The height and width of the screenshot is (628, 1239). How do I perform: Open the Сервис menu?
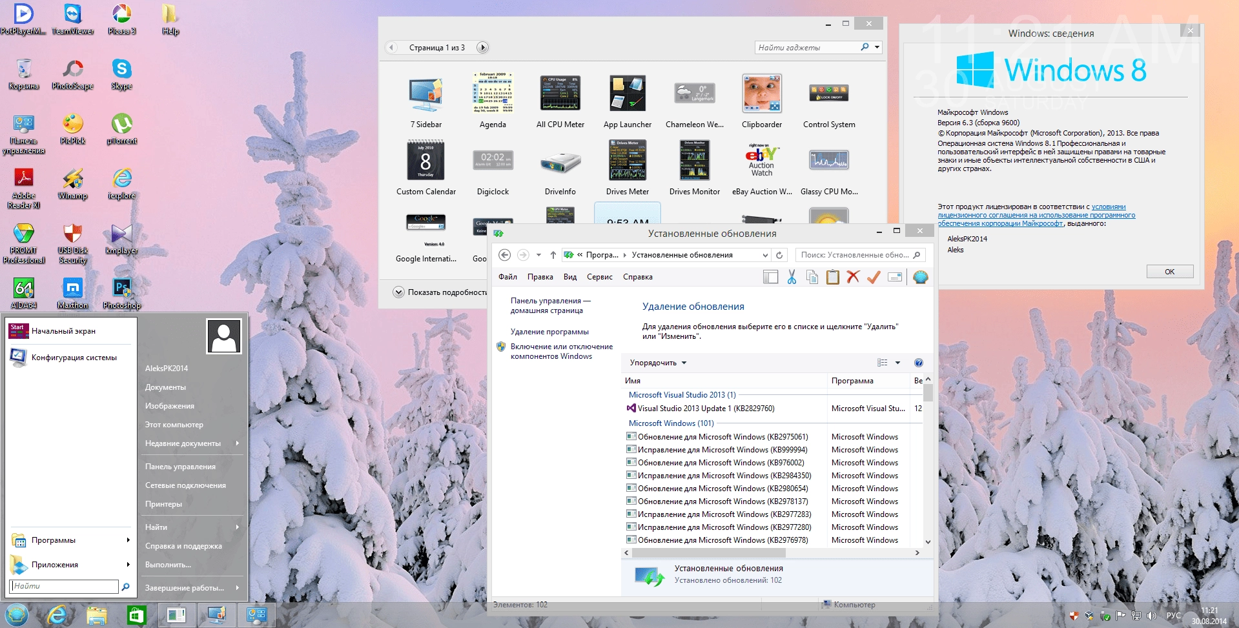tap(599, 277)
